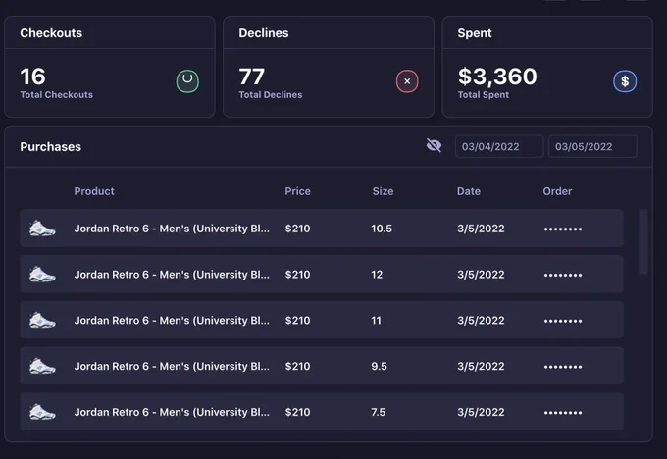Click the Declines card title

tap(264, 33)
